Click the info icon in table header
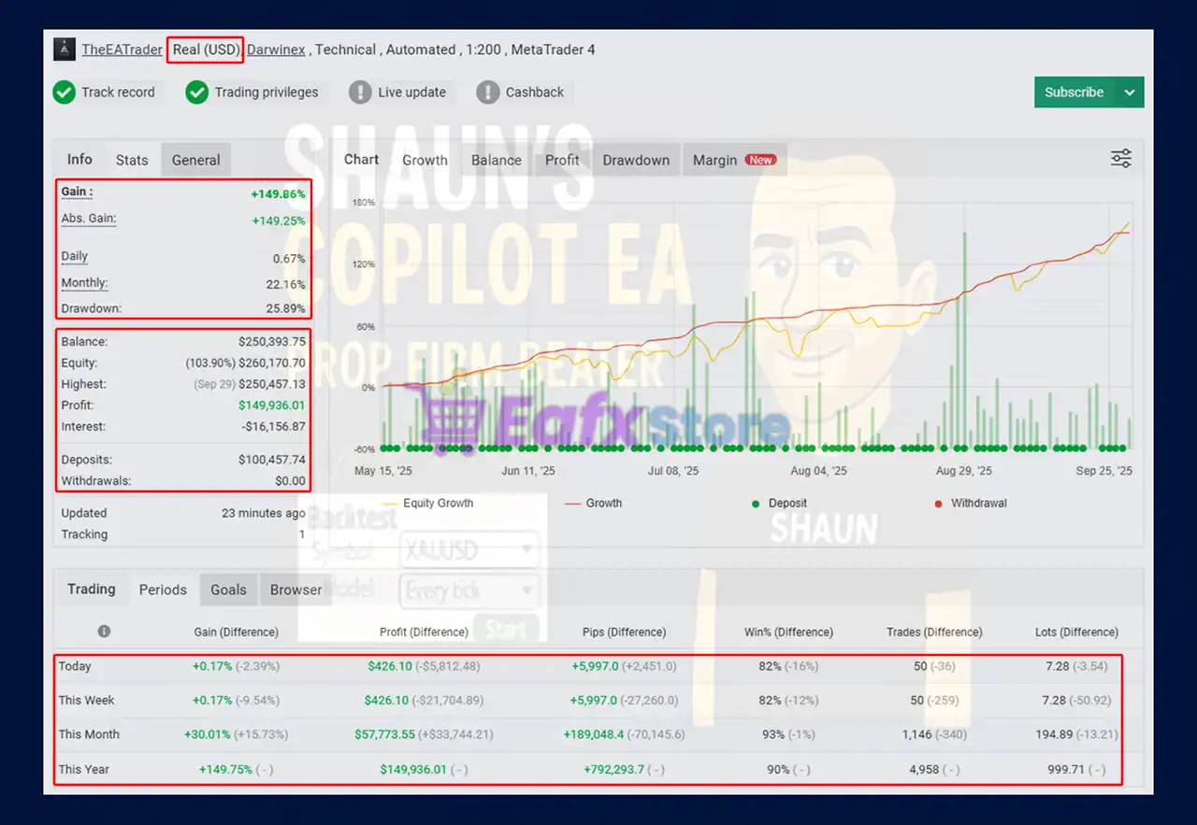 tap(104, 632)
